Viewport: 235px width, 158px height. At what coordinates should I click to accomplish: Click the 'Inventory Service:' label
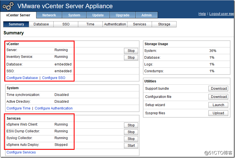point(20,57)
